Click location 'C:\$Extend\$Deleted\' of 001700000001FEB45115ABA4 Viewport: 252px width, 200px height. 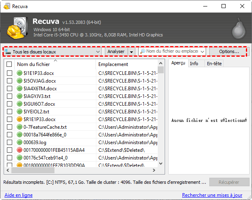pyautogui.click(x=122, y=150)
